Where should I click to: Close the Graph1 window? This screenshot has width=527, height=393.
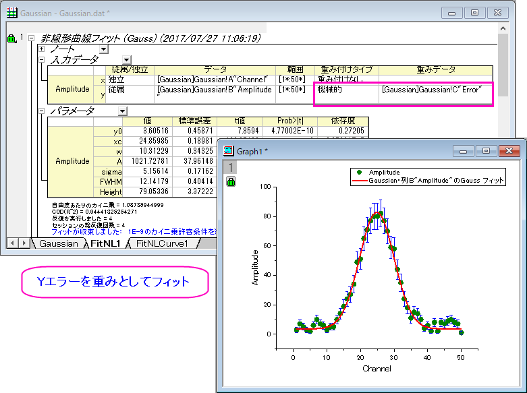509,151
